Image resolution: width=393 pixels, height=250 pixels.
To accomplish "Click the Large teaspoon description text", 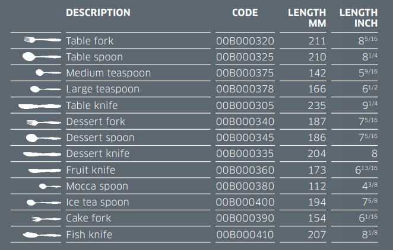I will 103,89.
